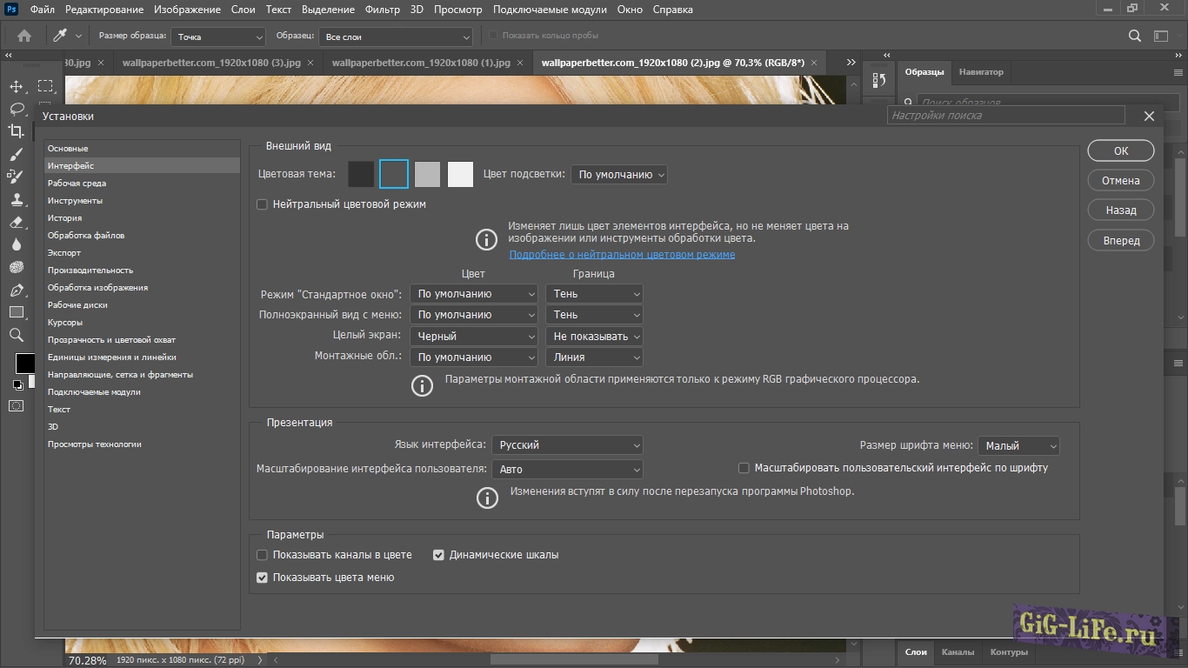Select the Crop tool

pyautogui.click(x=16, y=131)
